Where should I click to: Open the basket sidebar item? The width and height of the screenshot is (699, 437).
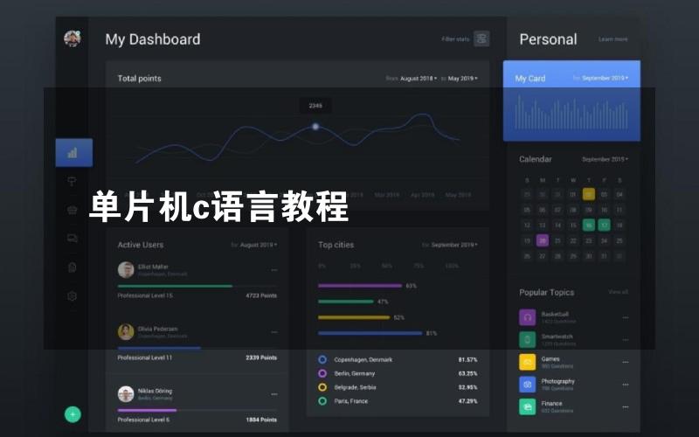(73, 210)
